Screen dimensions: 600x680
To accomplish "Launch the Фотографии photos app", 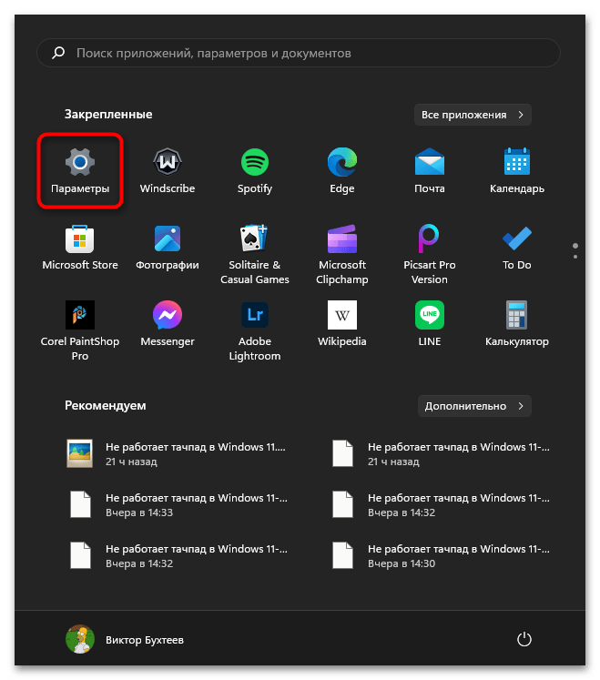I will (168, 248).
